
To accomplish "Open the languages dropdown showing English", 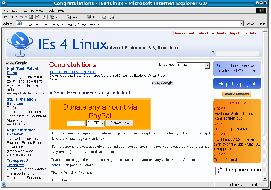I will (x=193, y=65).
